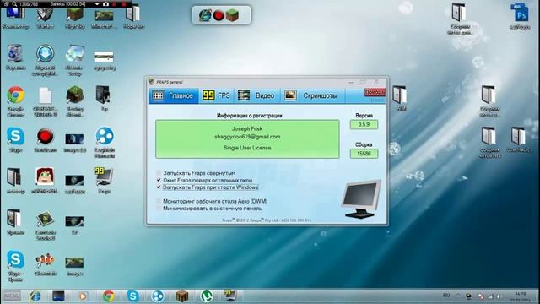Click the Сборка field showing 15586
This screenshot has width=540, height=304.
(x=364, y=154)
